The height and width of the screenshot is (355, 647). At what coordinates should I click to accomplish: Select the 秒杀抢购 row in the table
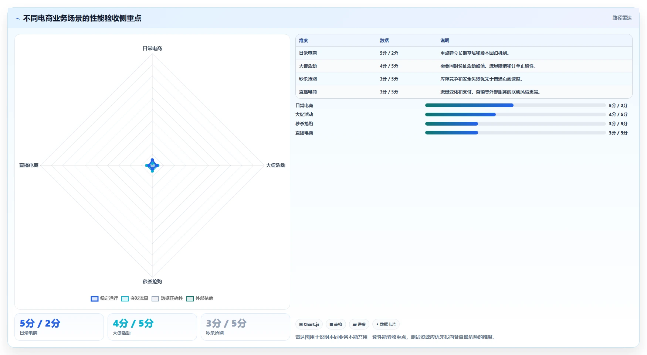click(x=464, y=79)
